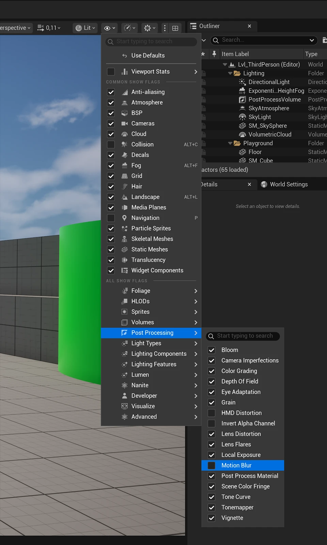Click the performance and scalability wand icon
Screen dimensions: 327x545
129,28
